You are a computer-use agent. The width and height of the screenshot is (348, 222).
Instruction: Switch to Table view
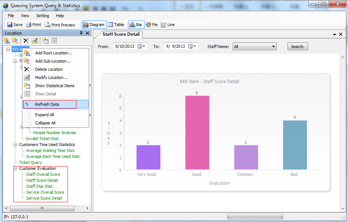click(116, 25)
